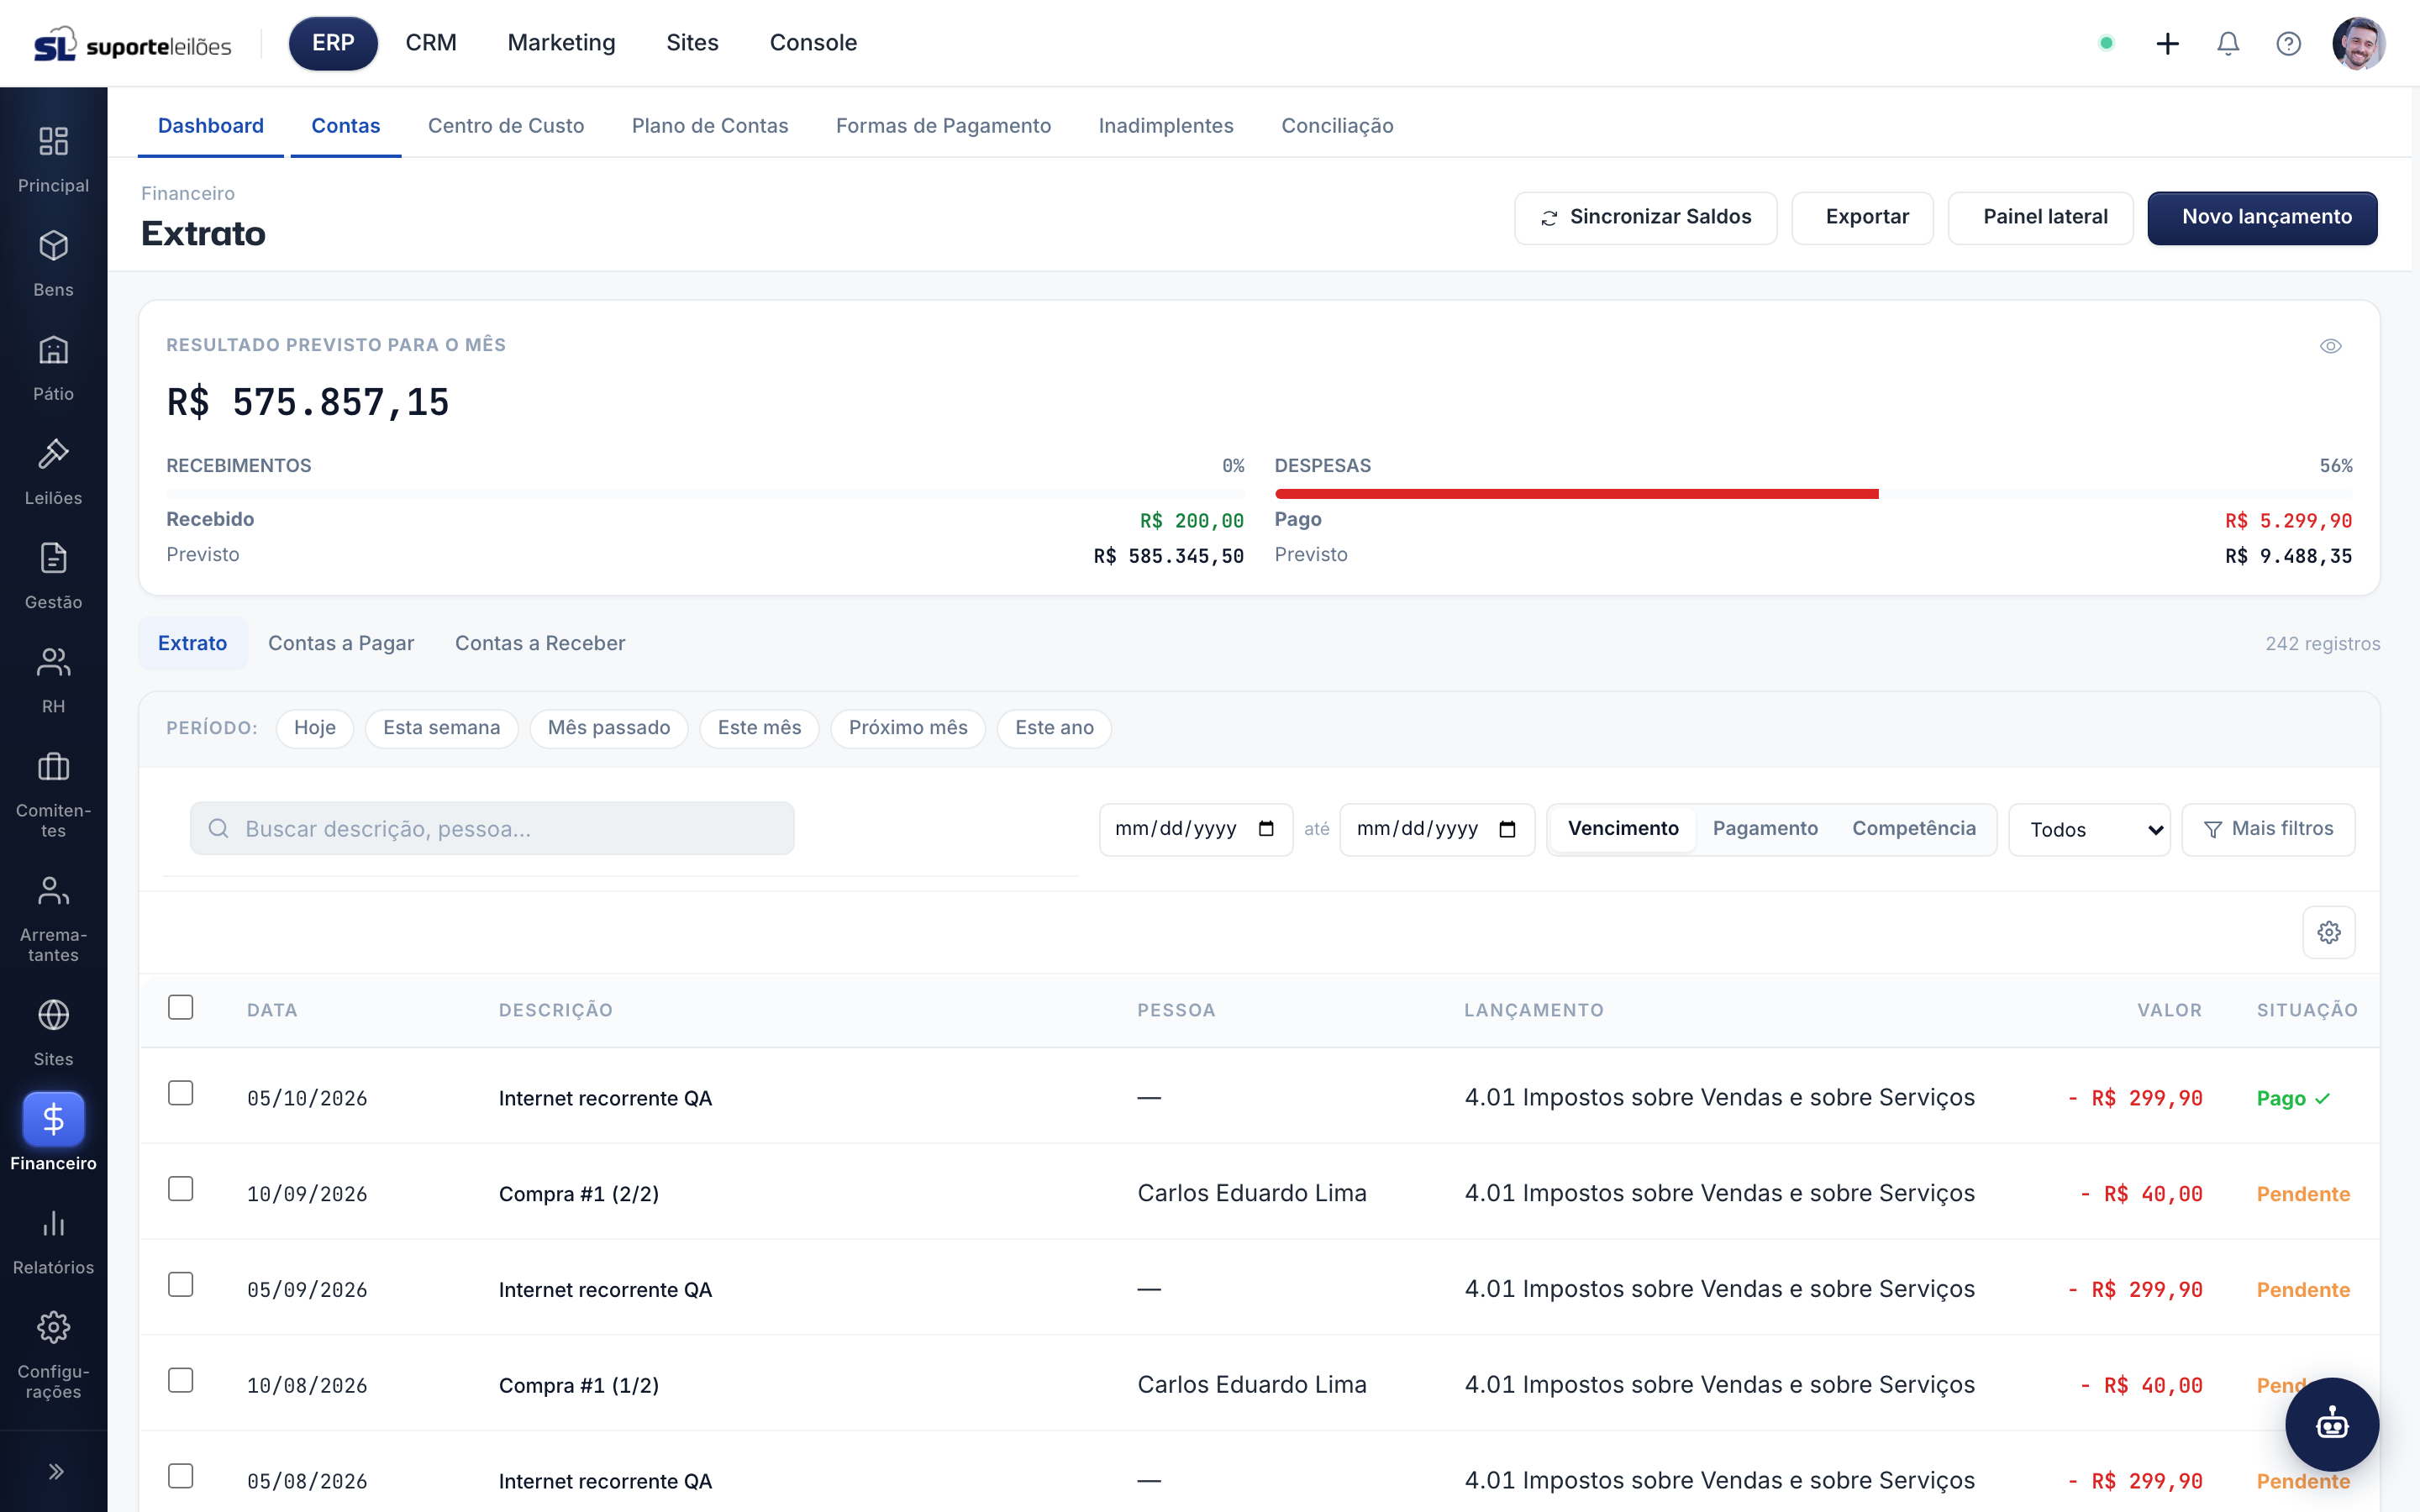Open Gestão document icon
The image size is (2420, 1512).
(53, 557)
